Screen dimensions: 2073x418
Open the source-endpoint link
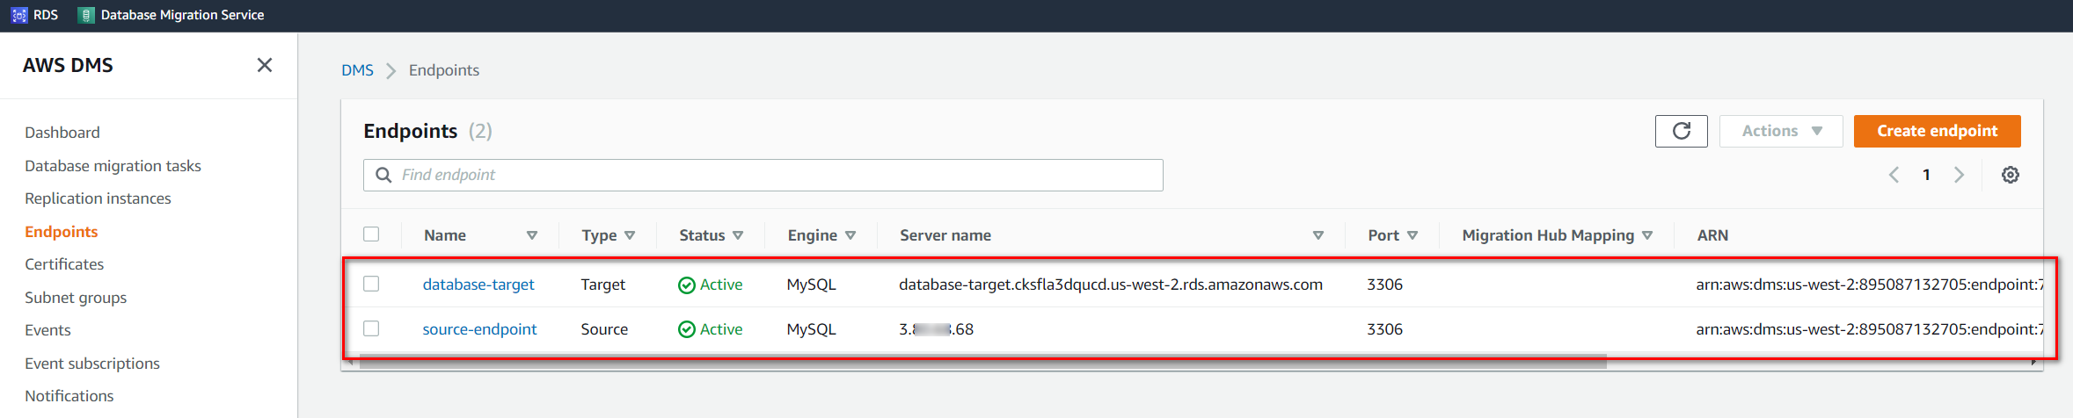coord(479,329)
